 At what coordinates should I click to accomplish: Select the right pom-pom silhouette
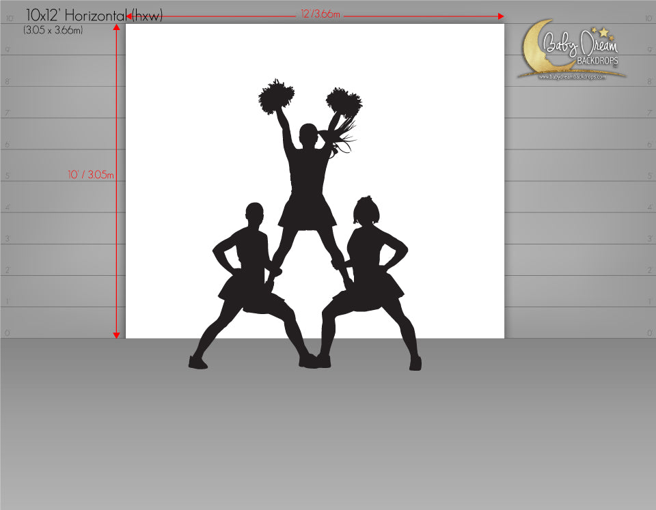(x=344, y=102)
